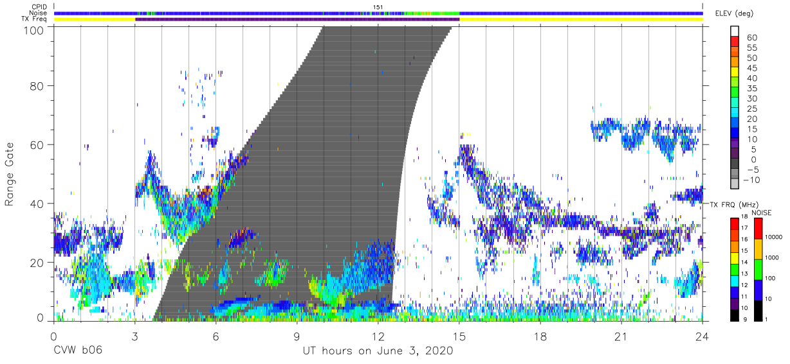Click the 25 label on ELEV scale
Screen dimensions: 790x364
tap(751, 109)
